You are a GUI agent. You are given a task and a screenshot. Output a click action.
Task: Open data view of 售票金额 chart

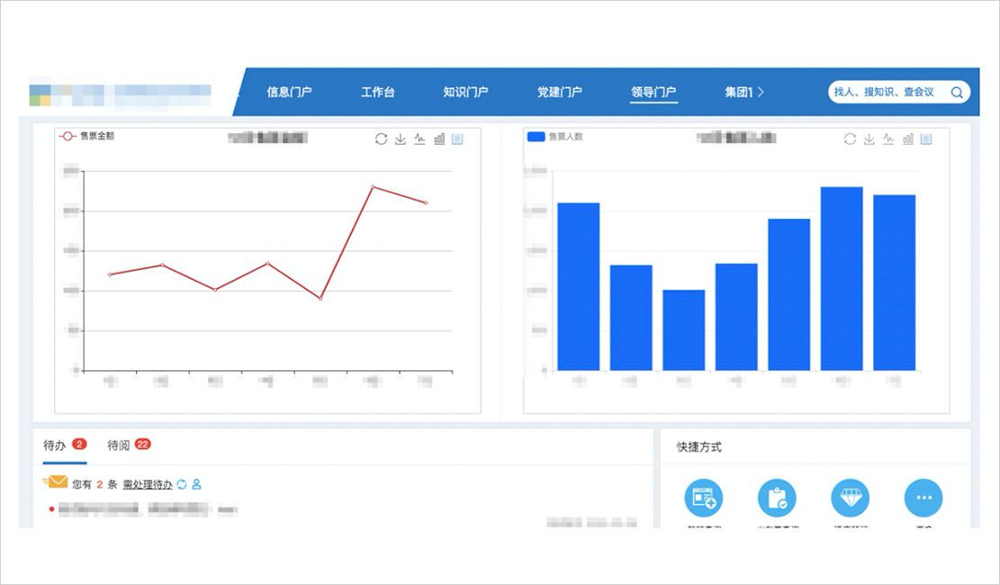tap(457, 139)
